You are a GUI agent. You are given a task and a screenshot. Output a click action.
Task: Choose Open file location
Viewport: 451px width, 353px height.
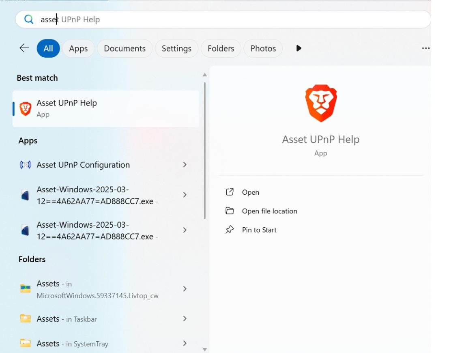pyautogui.click(x=269, y=211)
